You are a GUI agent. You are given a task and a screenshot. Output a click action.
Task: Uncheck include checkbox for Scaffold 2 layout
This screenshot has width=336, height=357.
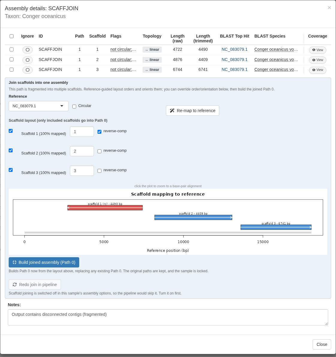[x=11, y=151]
